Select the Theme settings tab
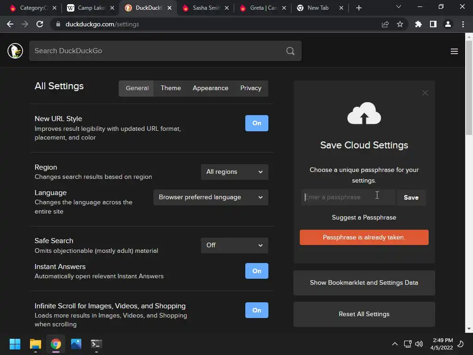This screenshot has height=355, width=473. pyautogui.click(x=171, y=88)
